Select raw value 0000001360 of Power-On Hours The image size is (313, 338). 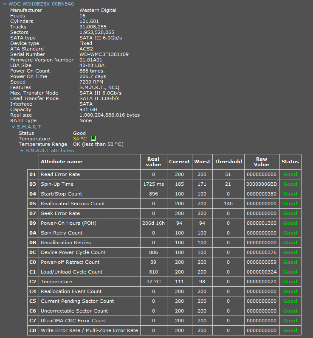pyautogui.click(x=262, y=223)
